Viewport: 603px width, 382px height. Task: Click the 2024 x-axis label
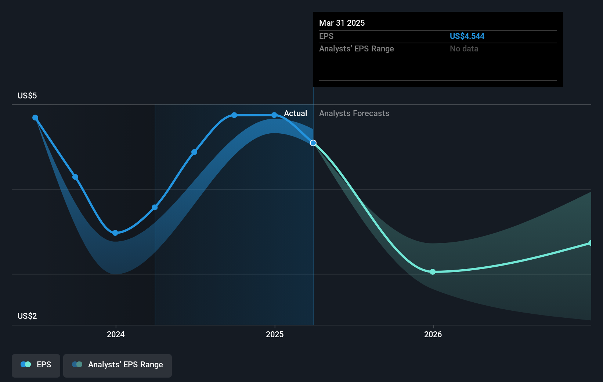coord(116,334)
